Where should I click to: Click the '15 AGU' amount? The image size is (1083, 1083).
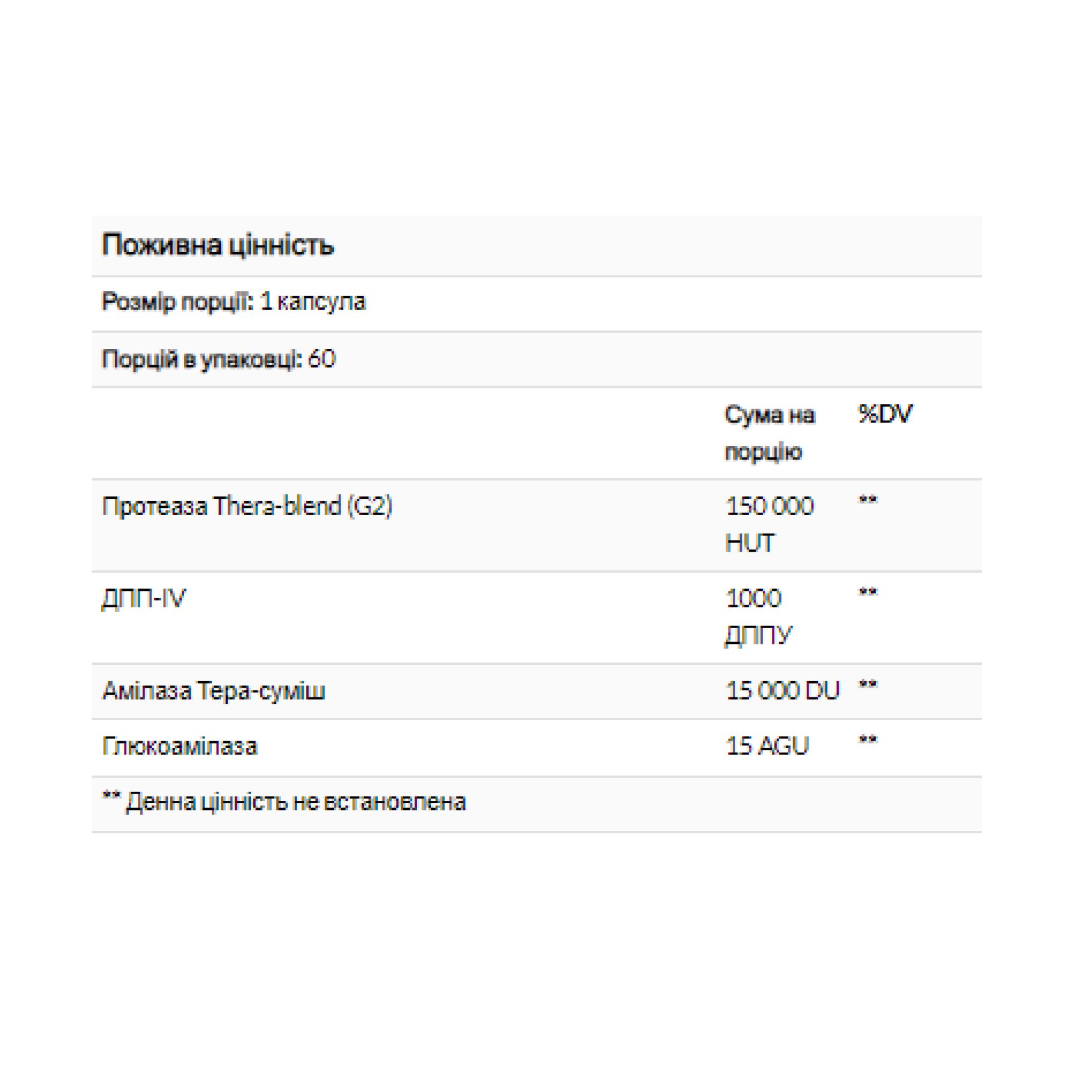pos(767,747)
